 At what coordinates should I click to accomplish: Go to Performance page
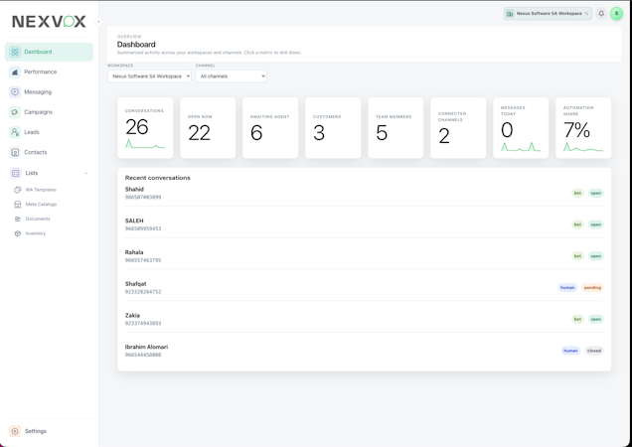(x=49, y=72)
